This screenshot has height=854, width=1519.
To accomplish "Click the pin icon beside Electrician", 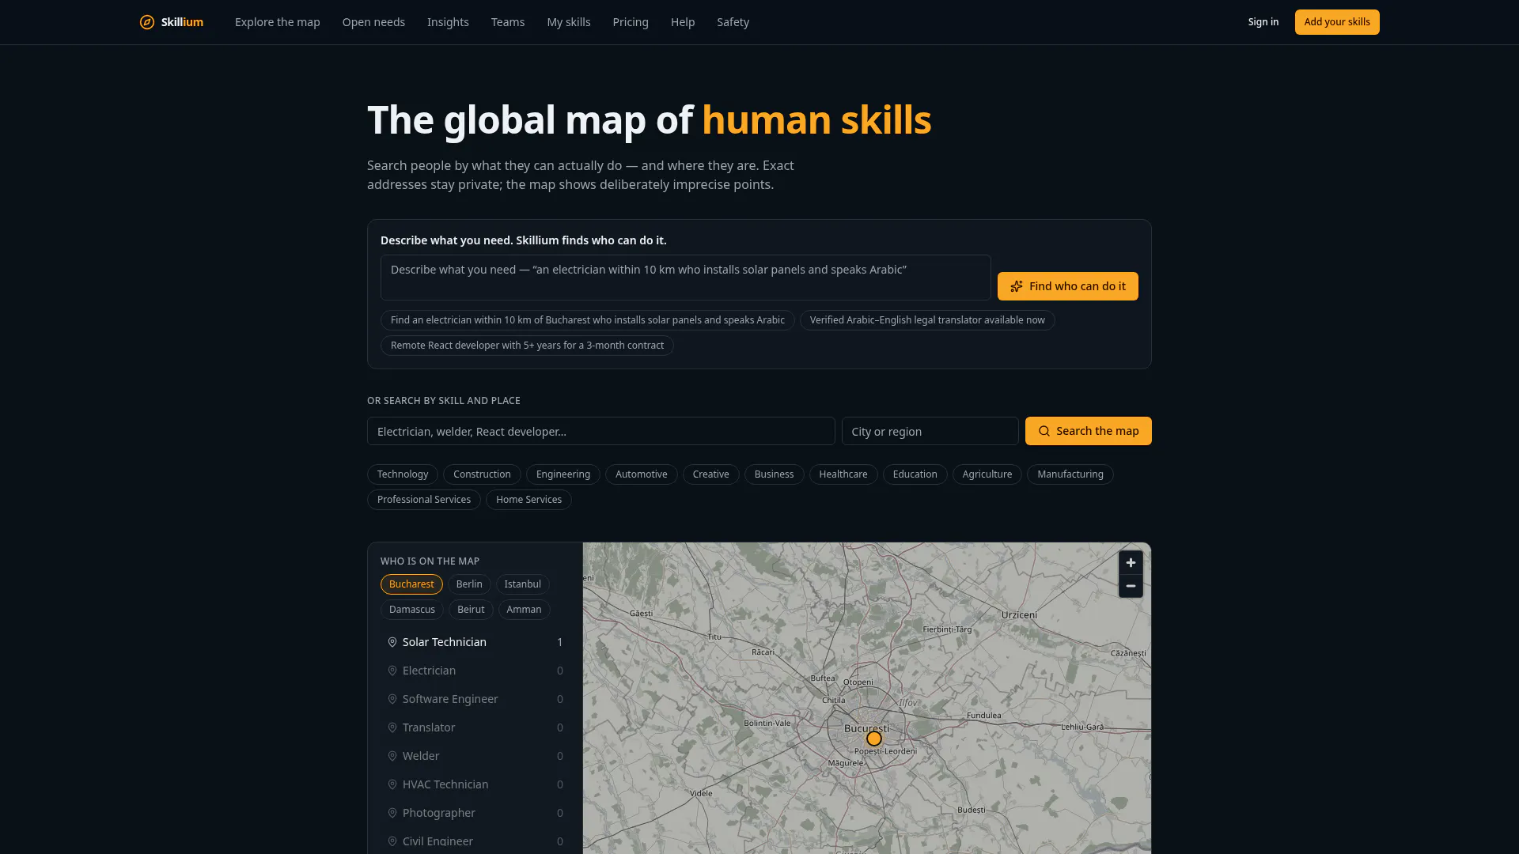I will 392,671.
